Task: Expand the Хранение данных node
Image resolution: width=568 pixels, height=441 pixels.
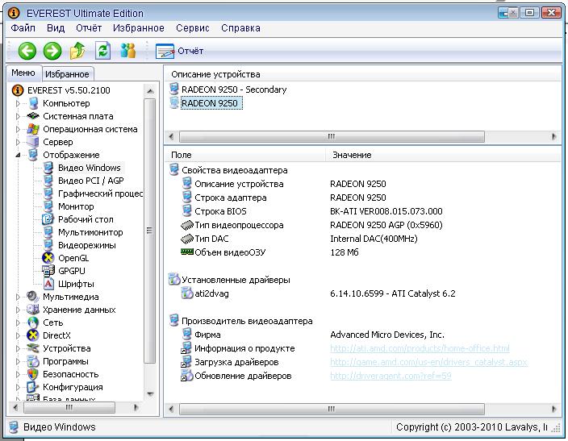Action: tap(18, 310)
